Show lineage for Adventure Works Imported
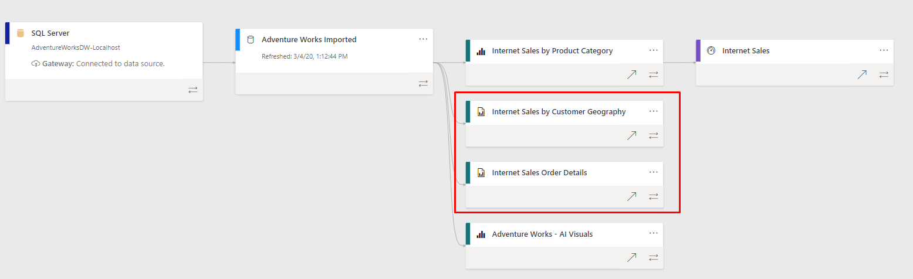The height and width of the screenshot is (279, 913). pyautogui.click(x=423, y=84)
